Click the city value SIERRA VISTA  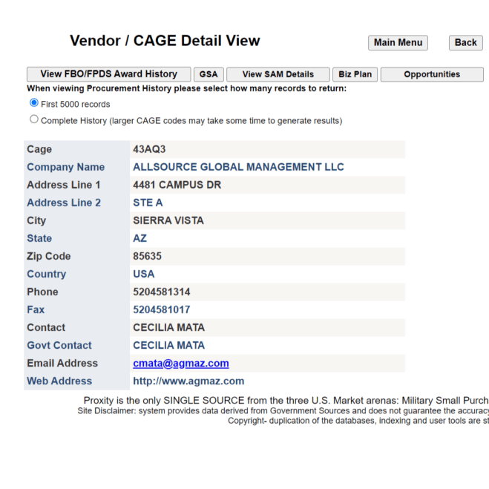(x=168, y=220)
